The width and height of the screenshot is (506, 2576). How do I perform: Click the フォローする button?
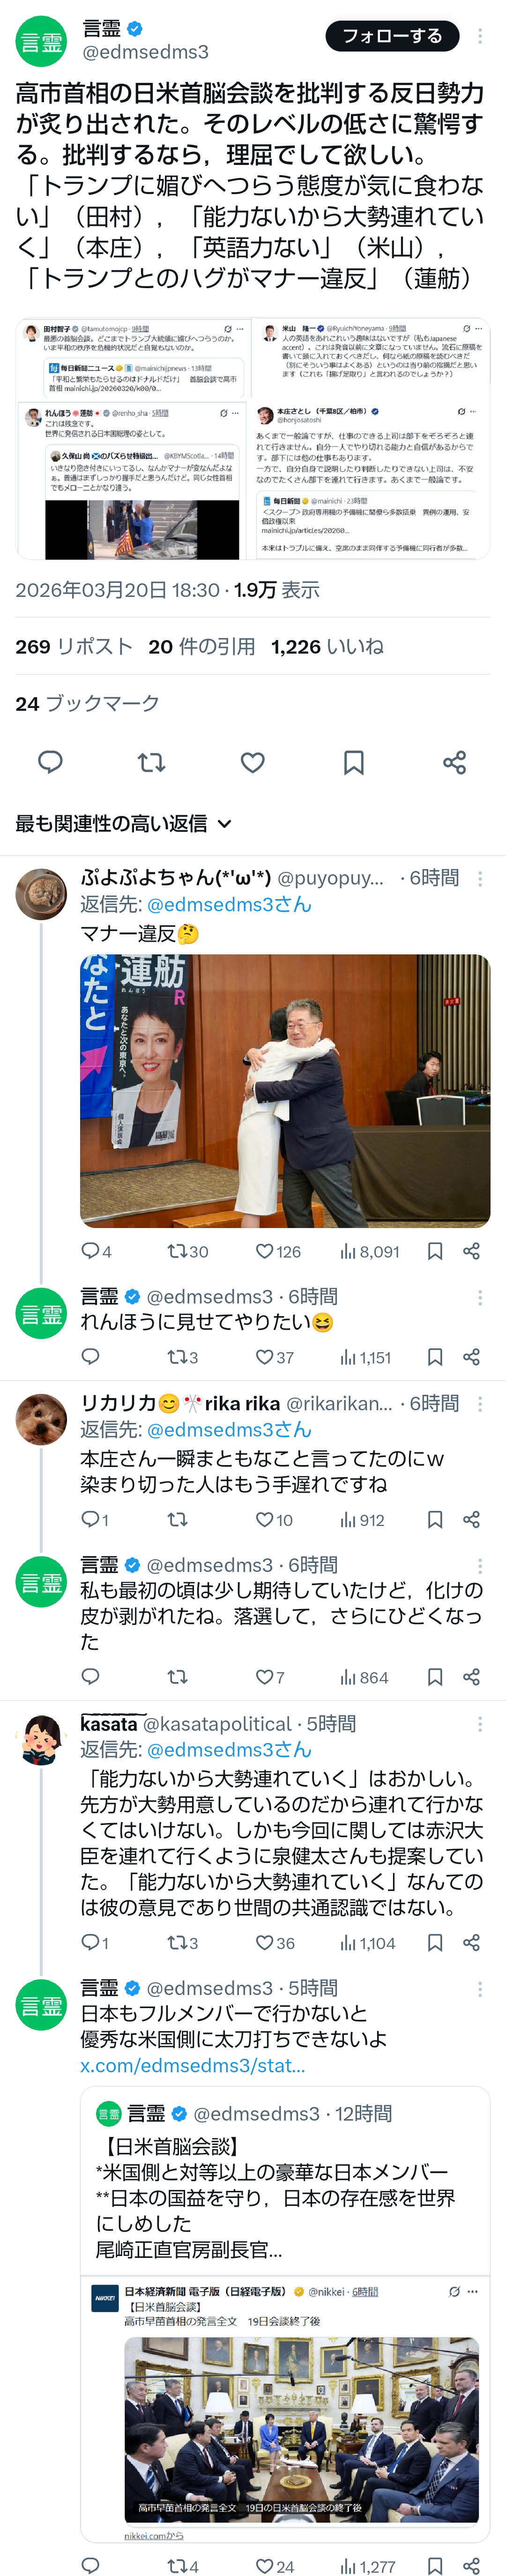392,36
